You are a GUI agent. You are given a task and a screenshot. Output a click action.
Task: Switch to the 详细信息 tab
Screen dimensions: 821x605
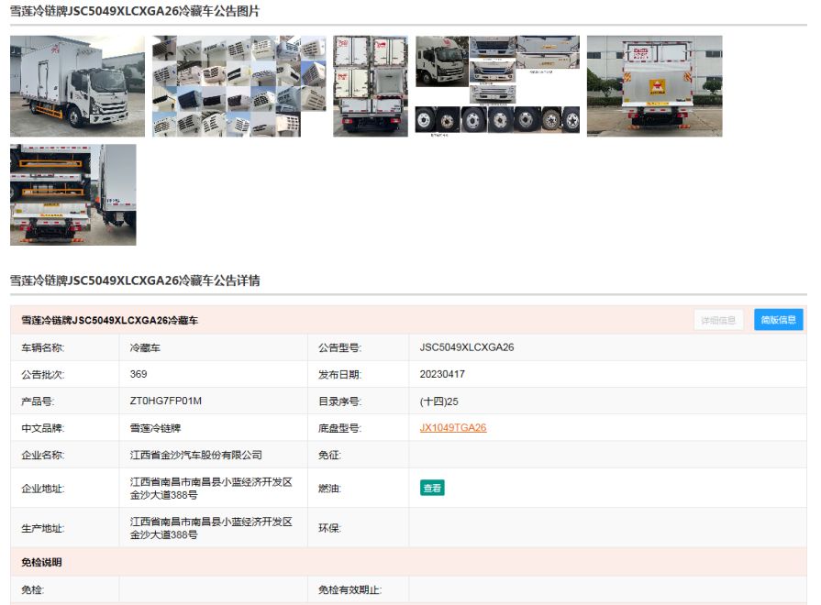(718, 320)
